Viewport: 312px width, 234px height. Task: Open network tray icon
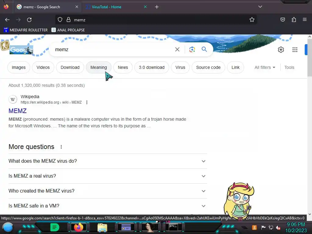pos(271,227)
